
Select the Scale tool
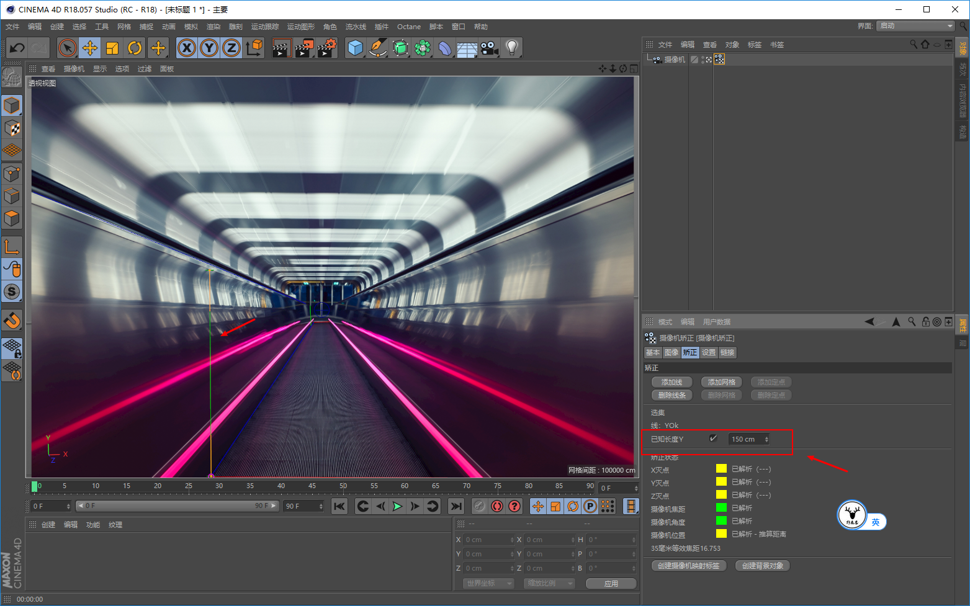[112, 48]
